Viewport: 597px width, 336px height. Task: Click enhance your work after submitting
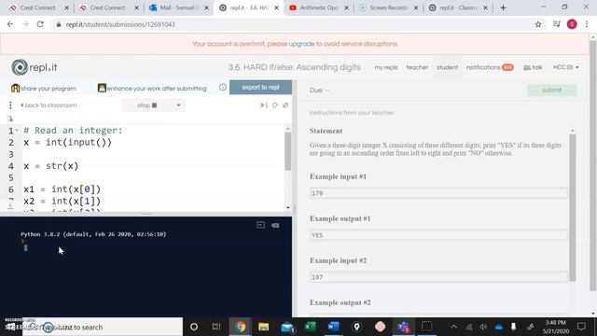(157, 89)
